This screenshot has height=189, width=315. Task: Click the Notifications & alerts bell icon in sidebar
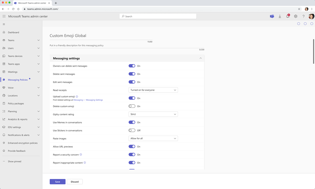(x=4, y=135)
